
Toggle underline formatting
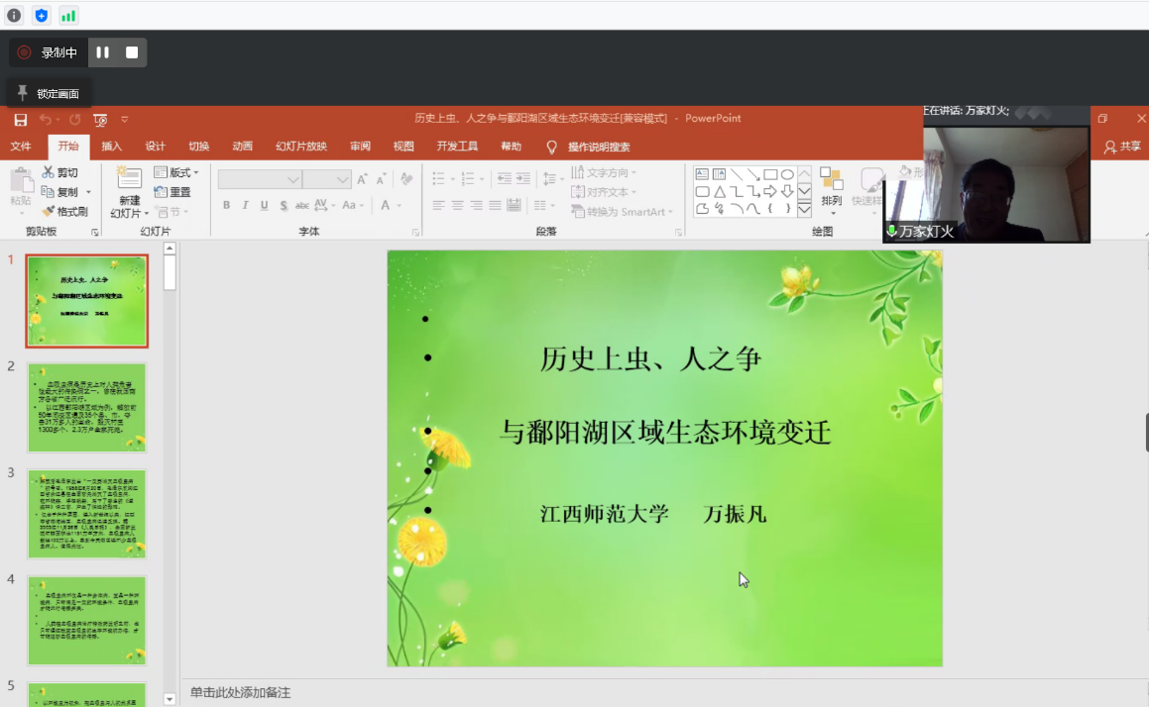tap(264, 205)
